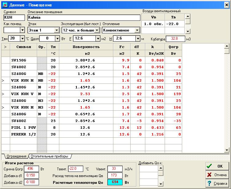This screenshot has height=189, width=231.
Task: Open the Эксплуатация 12 час. dropdown
Action: 97,30
